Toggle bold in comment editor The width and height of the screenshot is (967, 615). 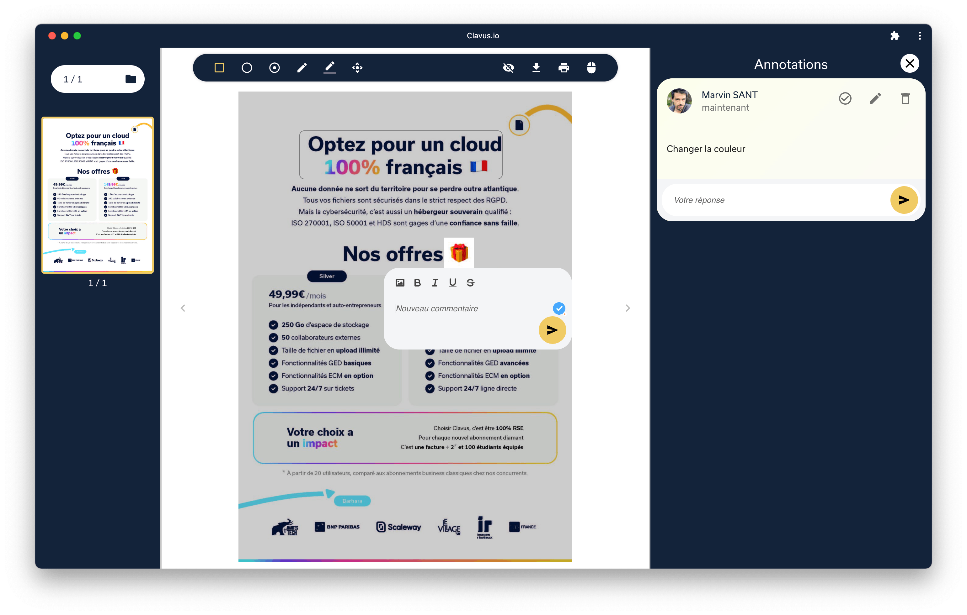[x=418, y=283]
